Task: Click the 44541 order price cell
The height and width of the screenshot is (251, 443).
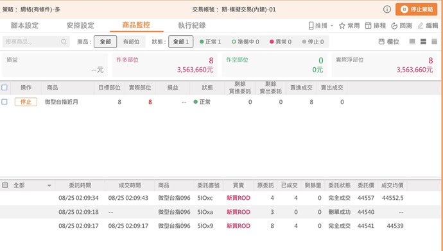Action: coord(366,225)
